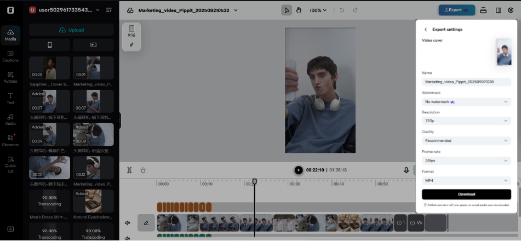Select the hand pan tool
This screenshot has height=241, width=521.
(299, 10)
